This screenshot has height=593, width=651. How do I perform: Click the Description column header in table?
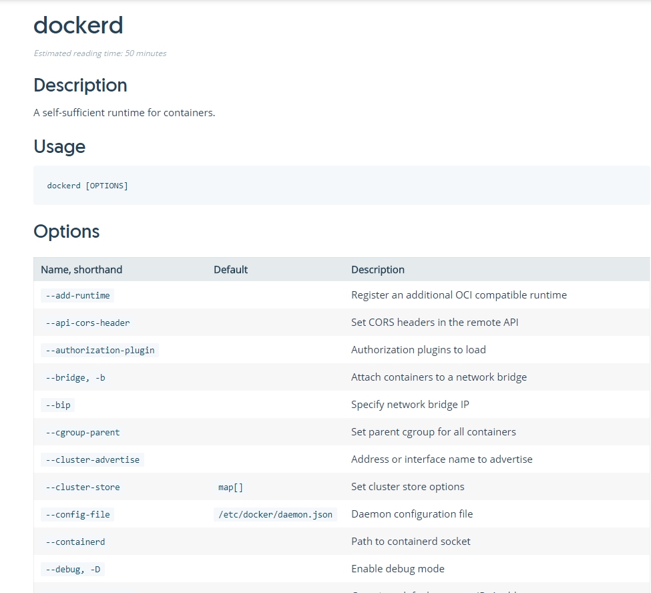[x=377, y=270]
